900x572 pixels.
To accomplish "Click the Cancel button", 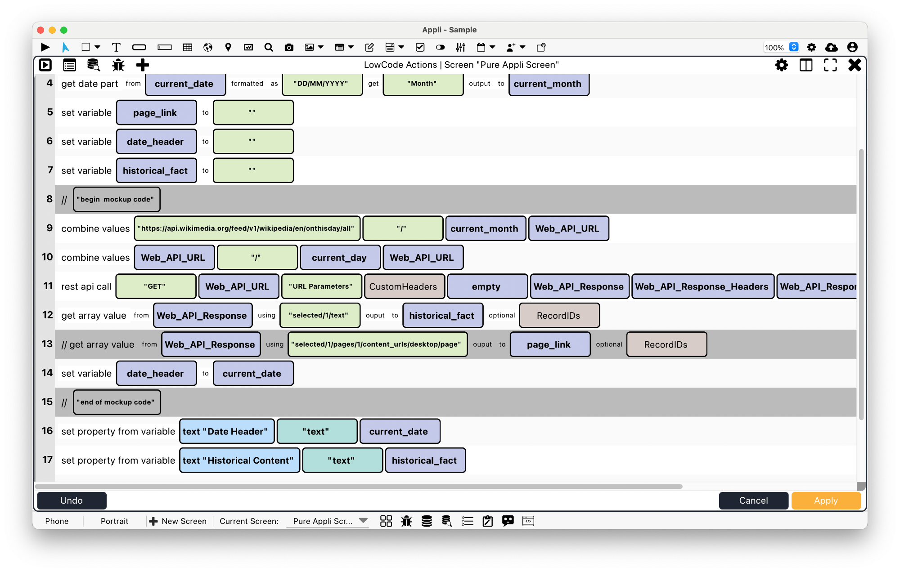I will point(754,500).
